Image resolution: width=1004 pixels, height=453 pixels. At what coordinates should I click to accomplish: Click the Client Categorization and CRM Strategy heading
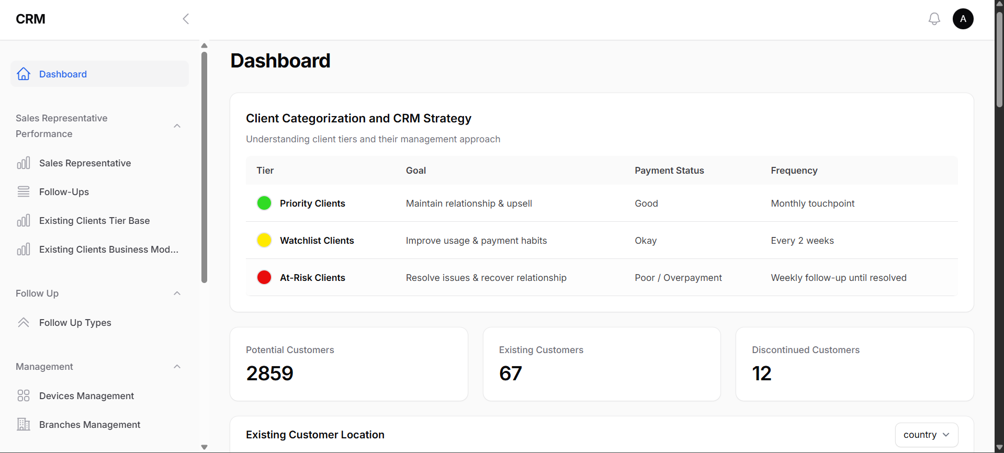pyautogui.click(x=358, y=118)
